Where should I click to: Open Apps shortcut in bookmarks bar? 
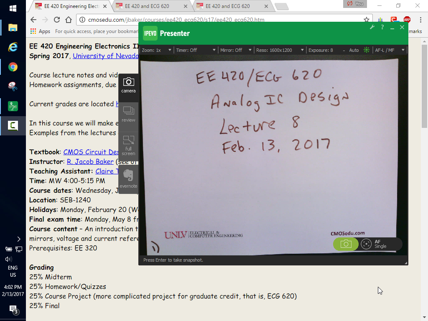40,31
